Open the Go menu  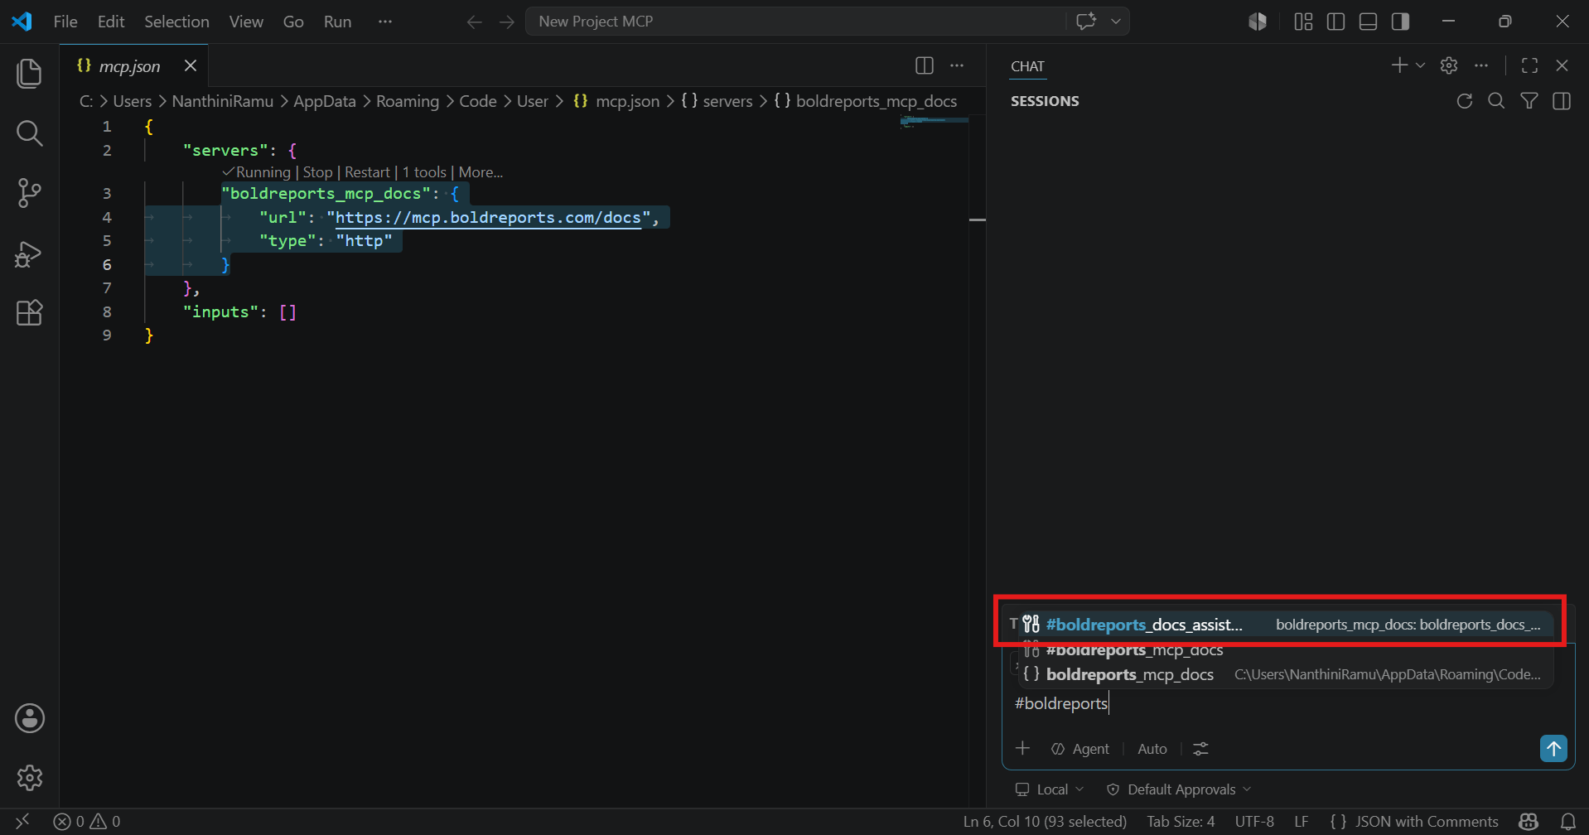pyautogui.click(x=293, y=22)
